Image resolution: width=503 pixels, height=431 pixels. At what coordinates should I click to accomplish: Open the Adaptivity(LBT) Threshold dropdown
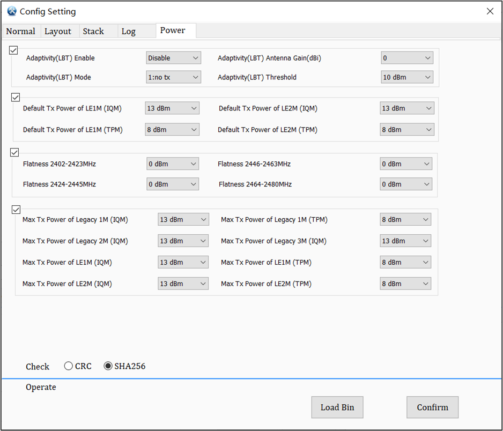407,77
